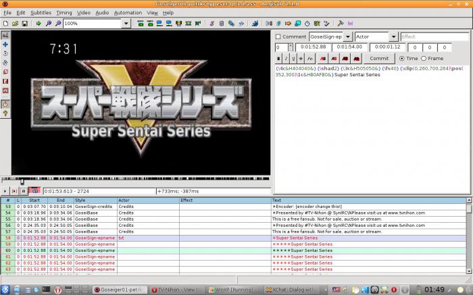Open the Video menu
This screenshot has width=473, height=295.
point(84,13)
